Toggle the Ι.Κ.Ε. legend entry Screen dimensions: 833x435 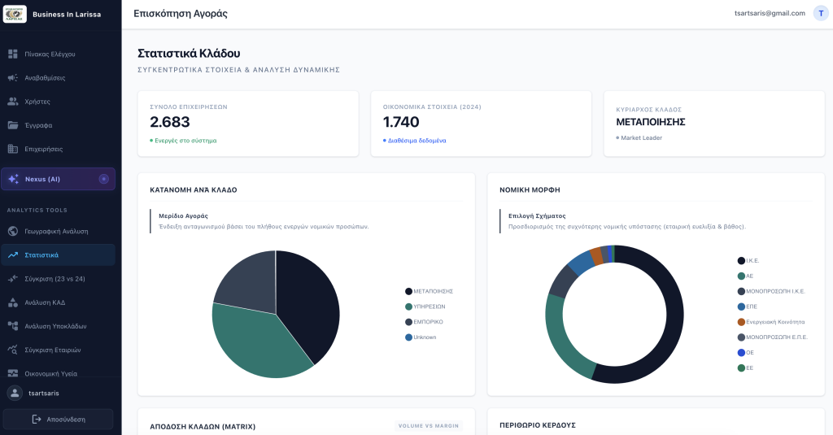tap(748, 261)
